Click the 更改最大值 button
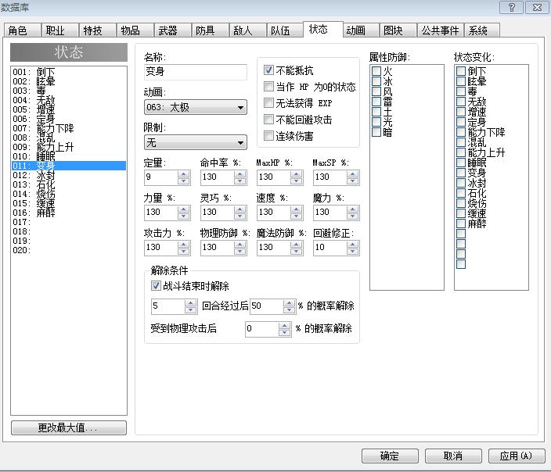The height and width of the screenshot is (472, 551). click(69, 427)
